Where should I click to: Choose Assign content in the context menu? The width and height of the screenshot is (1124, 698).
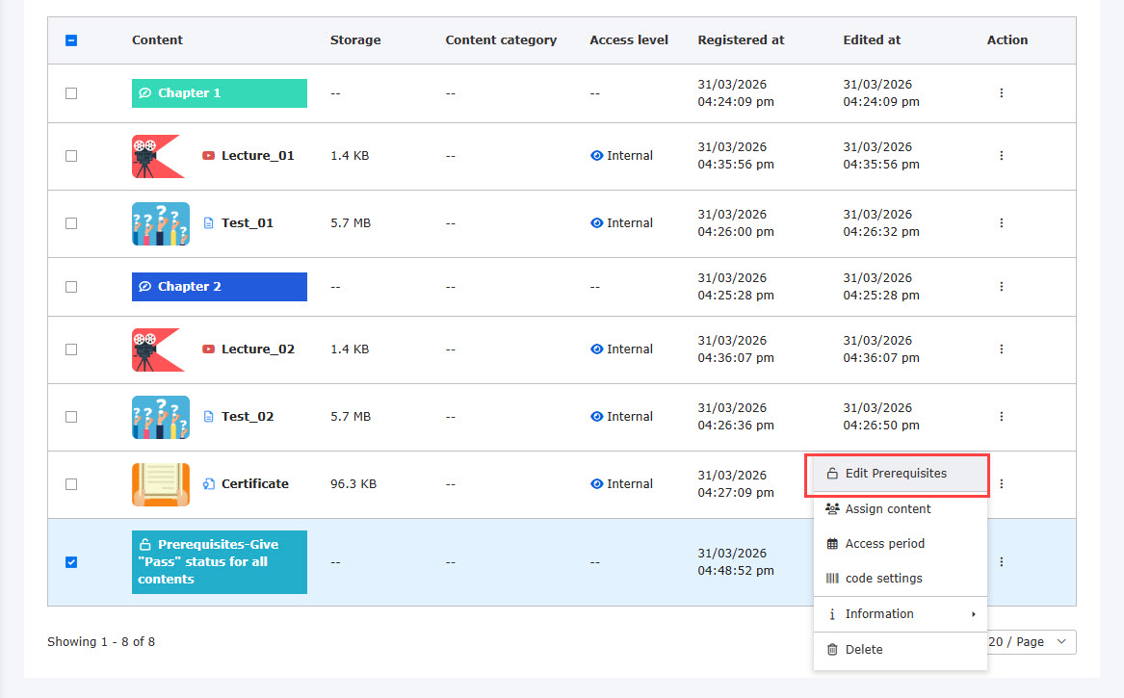pyautogui.click(x=888, y=509)
